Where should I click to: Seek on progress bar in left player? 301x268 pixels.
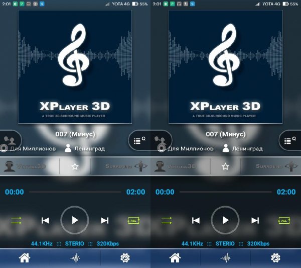tap(75, 192)
